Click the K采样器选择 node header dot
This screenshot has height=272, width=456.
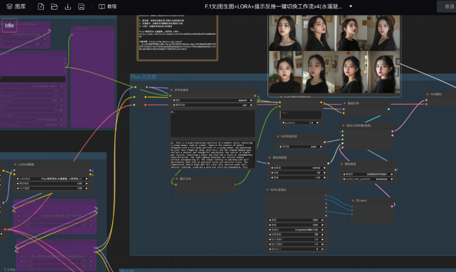pyautogui.click(x=278, y=136)
